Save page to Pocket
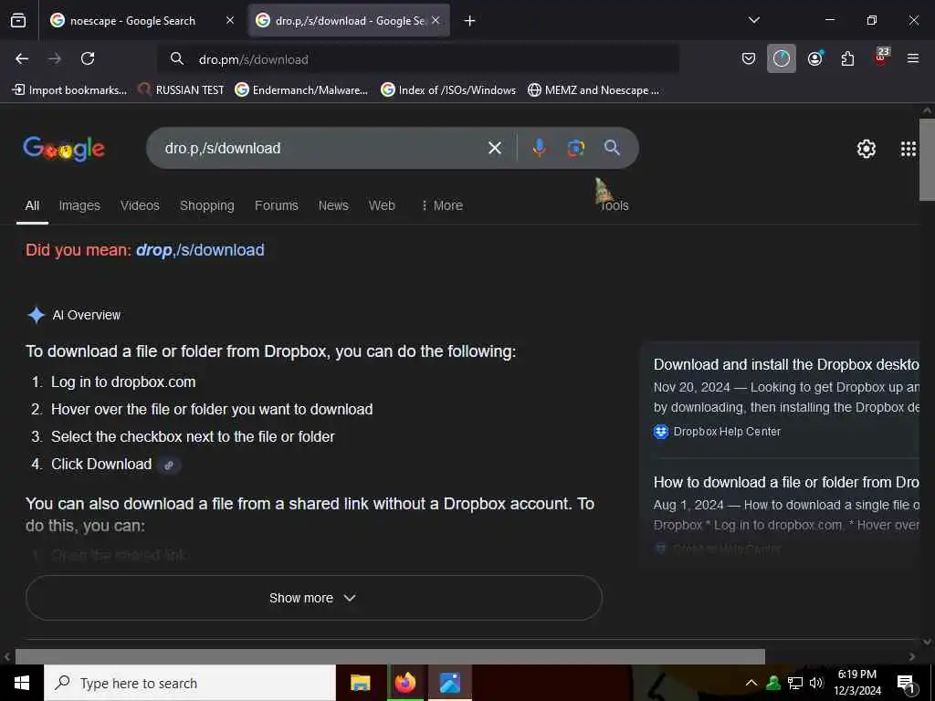 click(749, 58)
